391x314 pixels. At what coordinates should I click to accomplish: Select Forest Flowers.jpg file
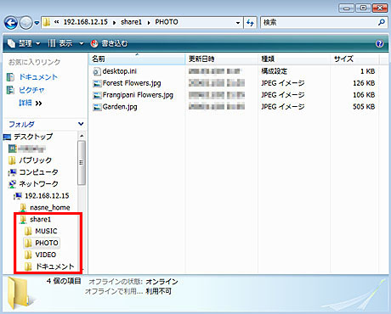[x=132, y=83]
